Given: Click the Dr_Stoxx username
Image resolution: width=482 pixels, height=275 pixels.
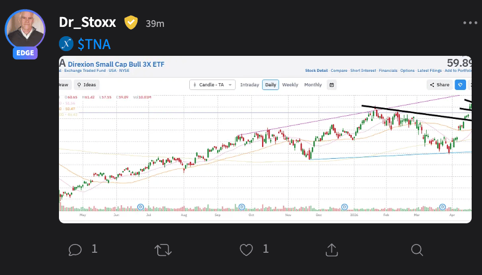Looking at the screenshot, I should coord(87,22).
